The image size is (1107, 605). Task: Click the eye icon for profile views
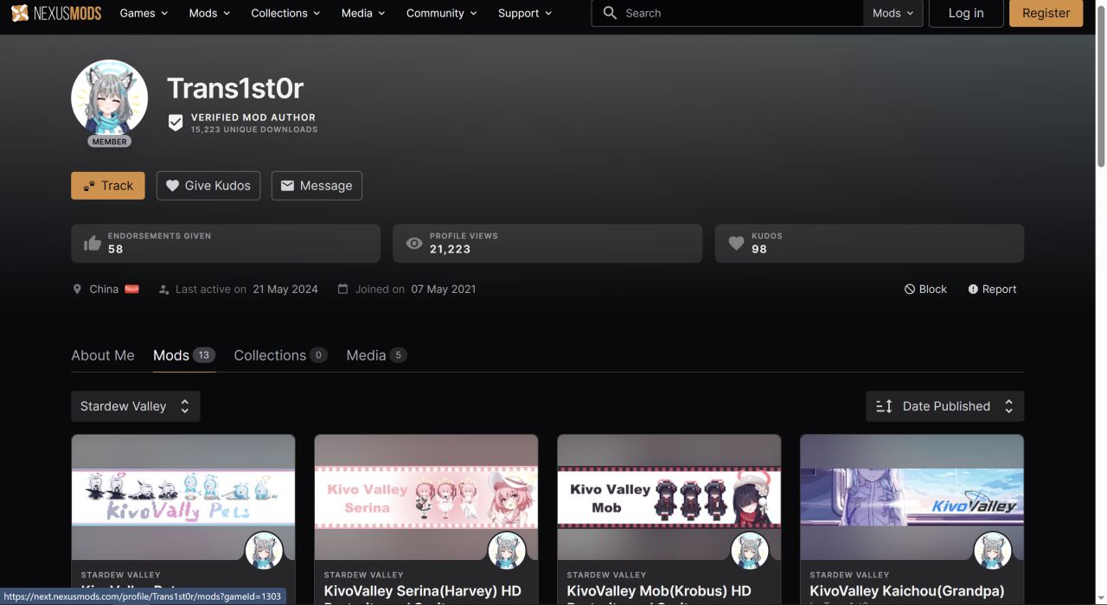click(414, 244)
